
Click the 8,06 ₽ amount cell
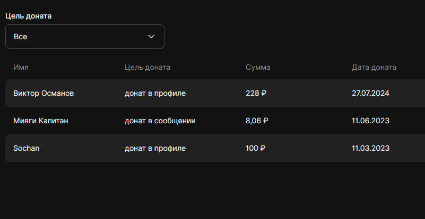point(257,121)
